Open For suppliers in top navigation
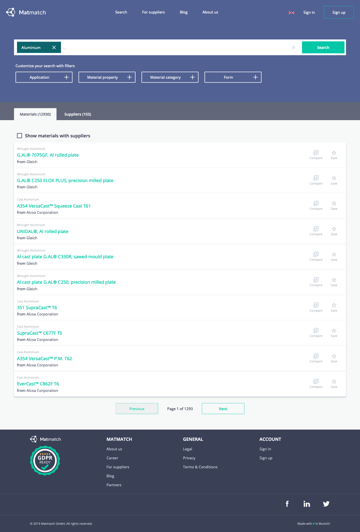Viewport: 360px width, 532px height. [153, 12]
